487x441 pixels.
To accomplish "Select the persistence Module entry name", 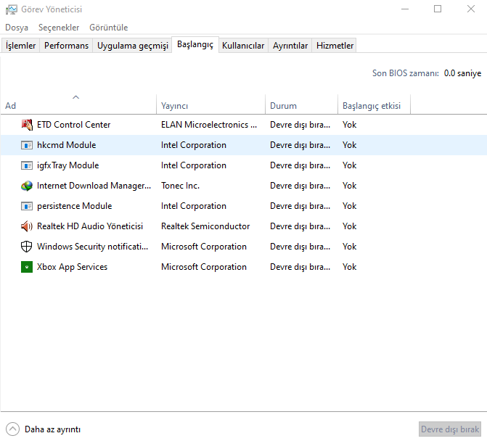I will (74, 206).
